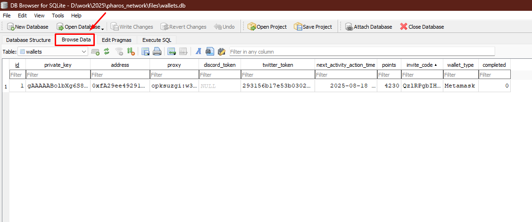Open the save table as dropdown
This screenshot has height=222, width=532.
coord(145,51)
